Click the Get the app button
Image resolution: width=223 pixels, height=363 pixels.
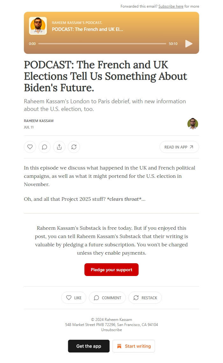89,346
